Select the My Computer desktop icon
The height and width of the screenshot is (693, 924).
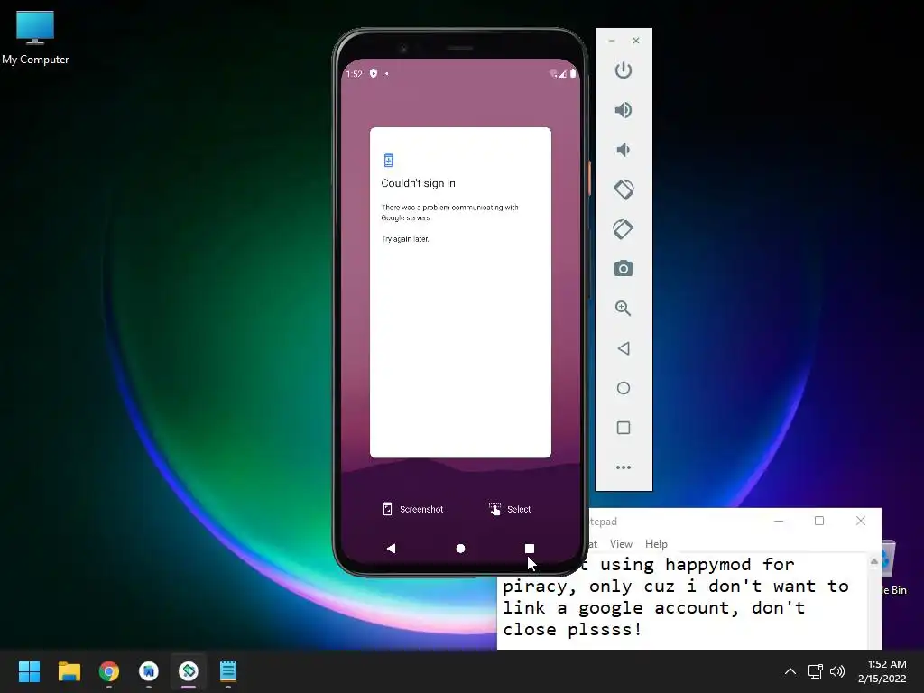35,38
